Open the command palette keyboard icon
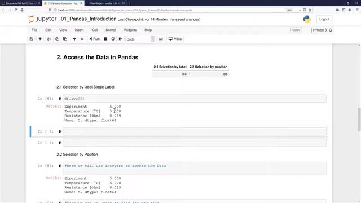Image resolution: width=361 pixels, height=203 pixels. [161, 39]
